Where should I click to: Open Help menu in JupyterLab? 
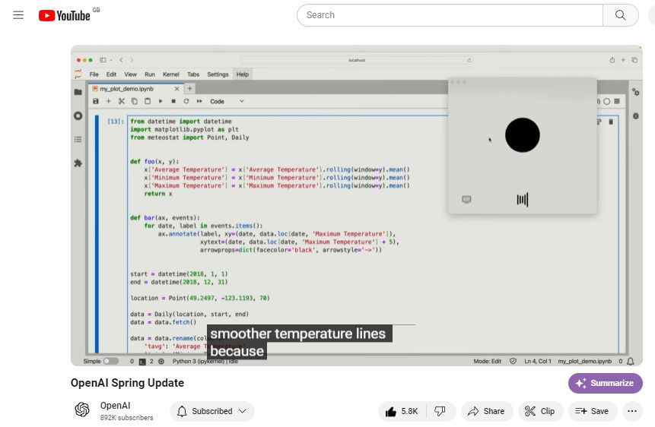tap(242, 74)
